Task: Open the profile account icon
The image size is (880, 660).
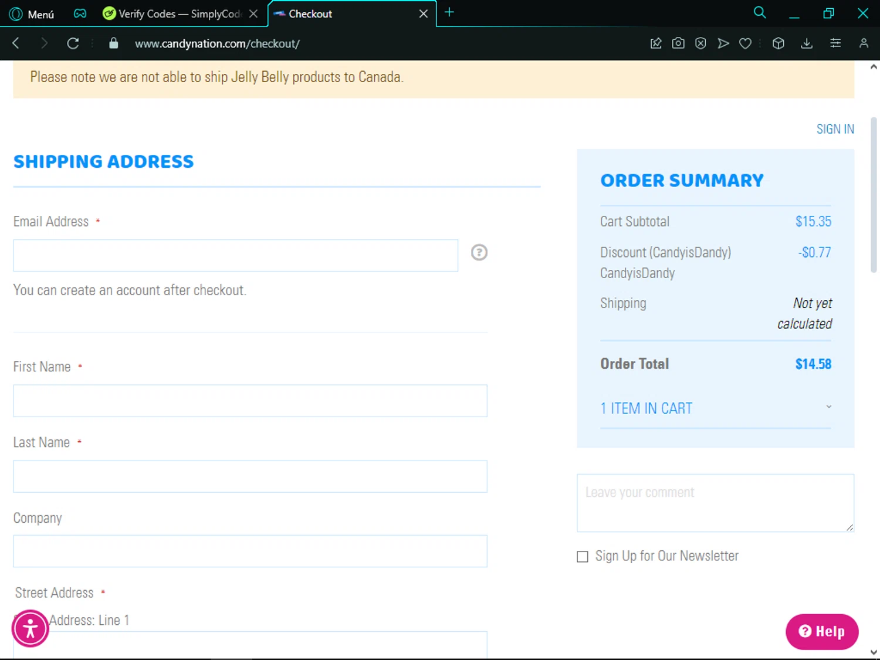Action: point(864,43)
